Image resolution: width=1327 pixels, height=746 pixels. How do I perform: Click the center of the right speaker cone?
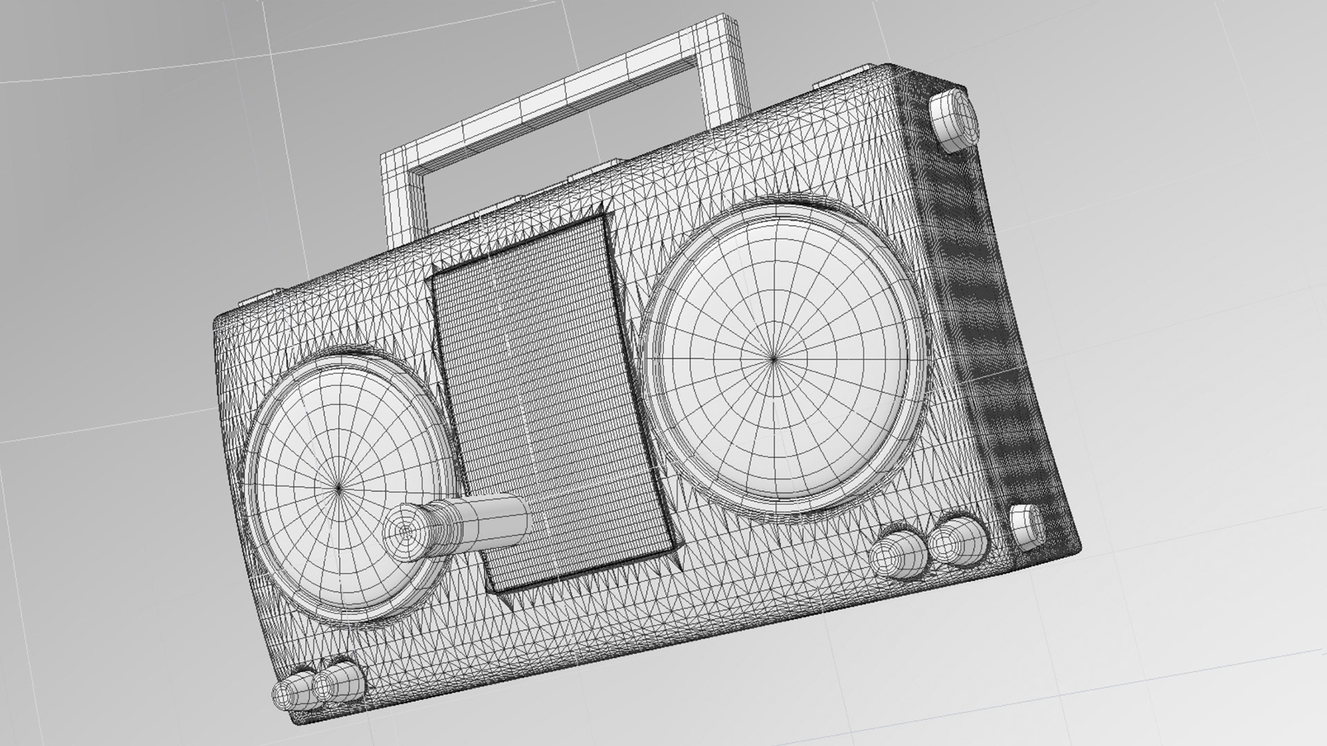pos(773,358)
